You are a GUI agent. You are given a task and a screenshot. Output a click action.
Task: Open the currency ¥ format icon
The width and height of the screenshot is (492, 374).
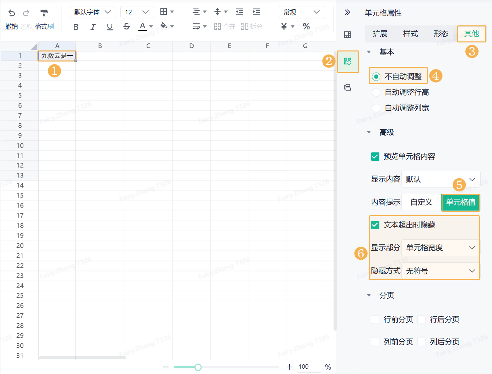coord(284,26)
